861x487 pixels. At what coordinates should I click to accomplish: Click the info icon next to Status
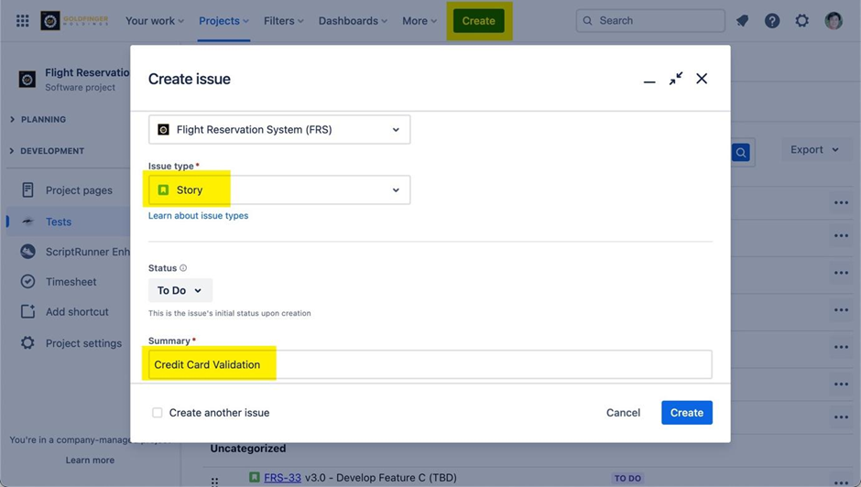pos(183,268)
